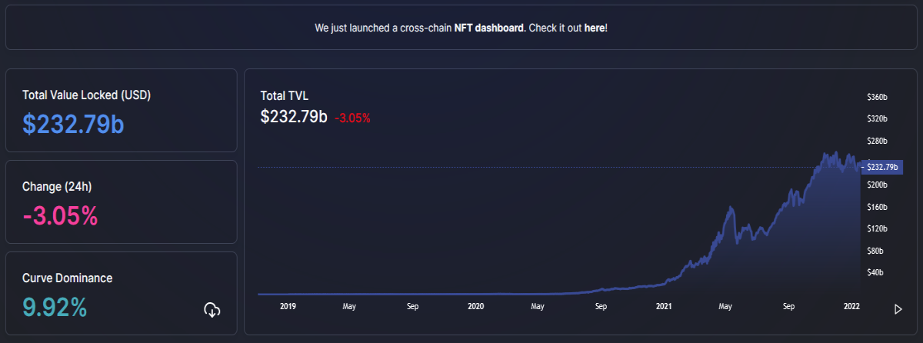Click the 9.92% dominance value

pyautogui.click(x=55, y=307)
